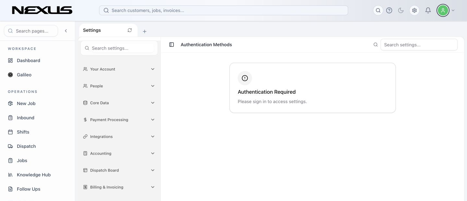Focus the left Search settings field
The width and height of the screenshot is (467, 201).
click(x=119, y=48)
